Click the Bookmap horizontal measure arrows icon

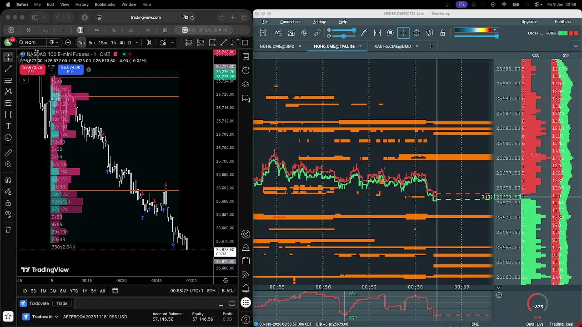(x=377, y=33)
